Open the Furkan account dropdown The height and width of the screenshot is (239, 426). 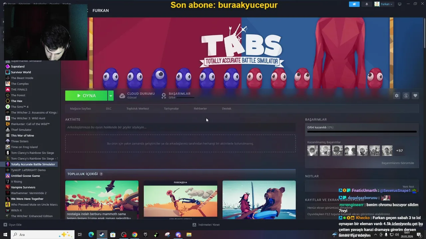click(x=383, y=4)
